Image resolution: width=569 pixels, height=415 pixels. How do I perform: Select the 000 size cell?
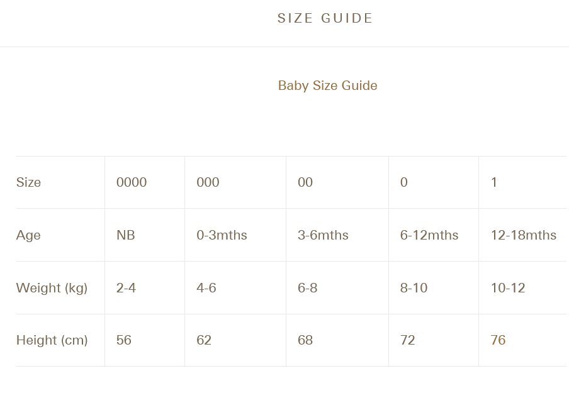pyautogui.click(x=208, y=182)
